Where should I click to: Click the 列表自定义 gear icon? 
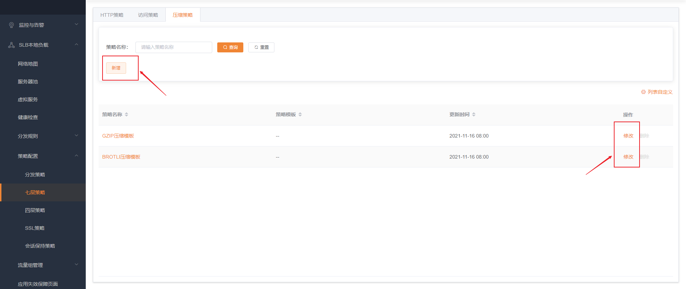(643, 92)
